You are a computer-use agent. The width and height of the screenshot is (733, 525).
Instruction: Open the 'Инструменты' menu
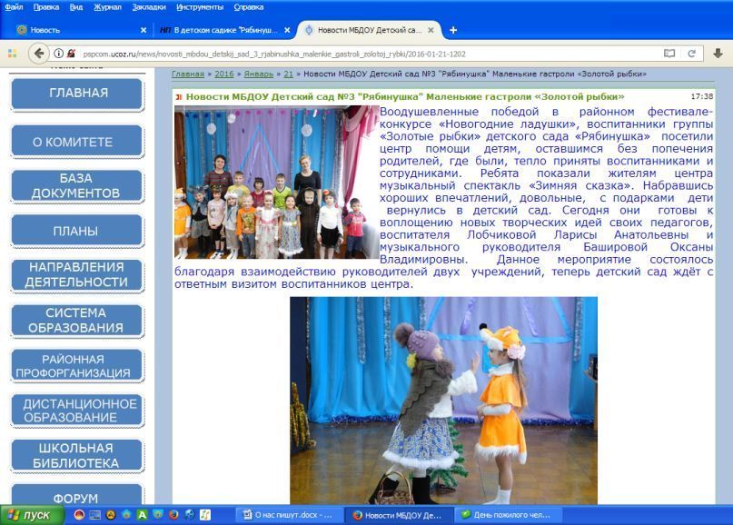click(200, 7)
